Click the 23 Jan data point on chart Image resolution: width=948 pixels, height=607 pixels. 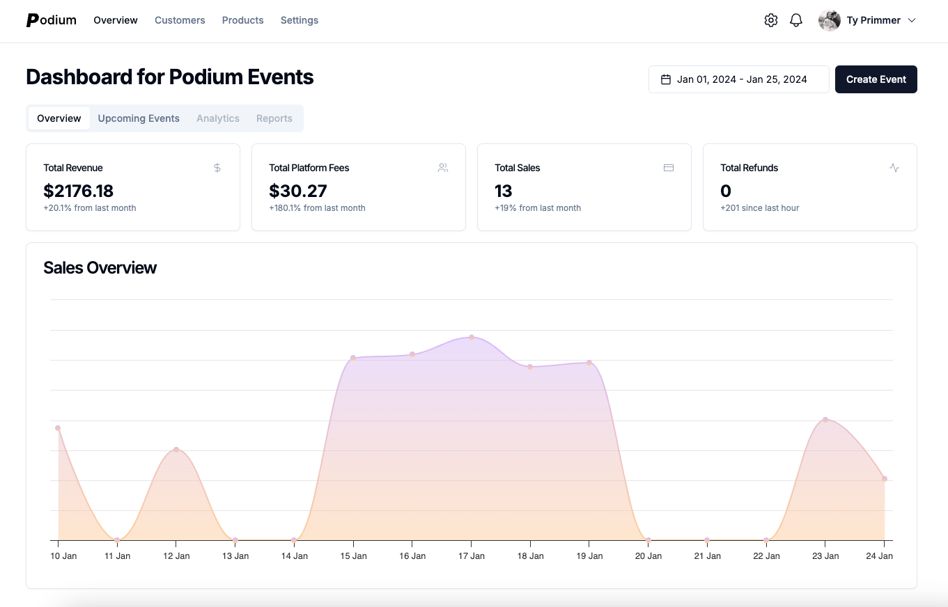coord(825,420)
